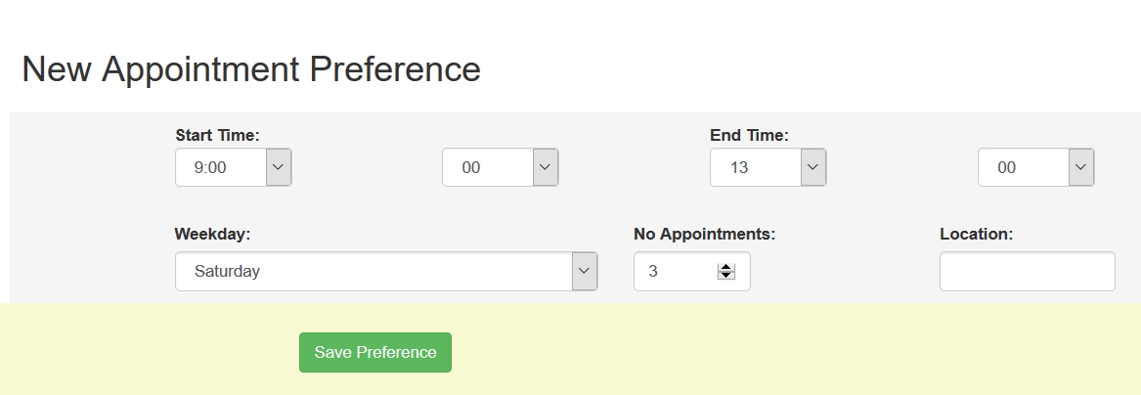This screenshot has width=1141, height=395.
Task: Click the End Time minutes chevron arrow
Action: click(1080, 167)
